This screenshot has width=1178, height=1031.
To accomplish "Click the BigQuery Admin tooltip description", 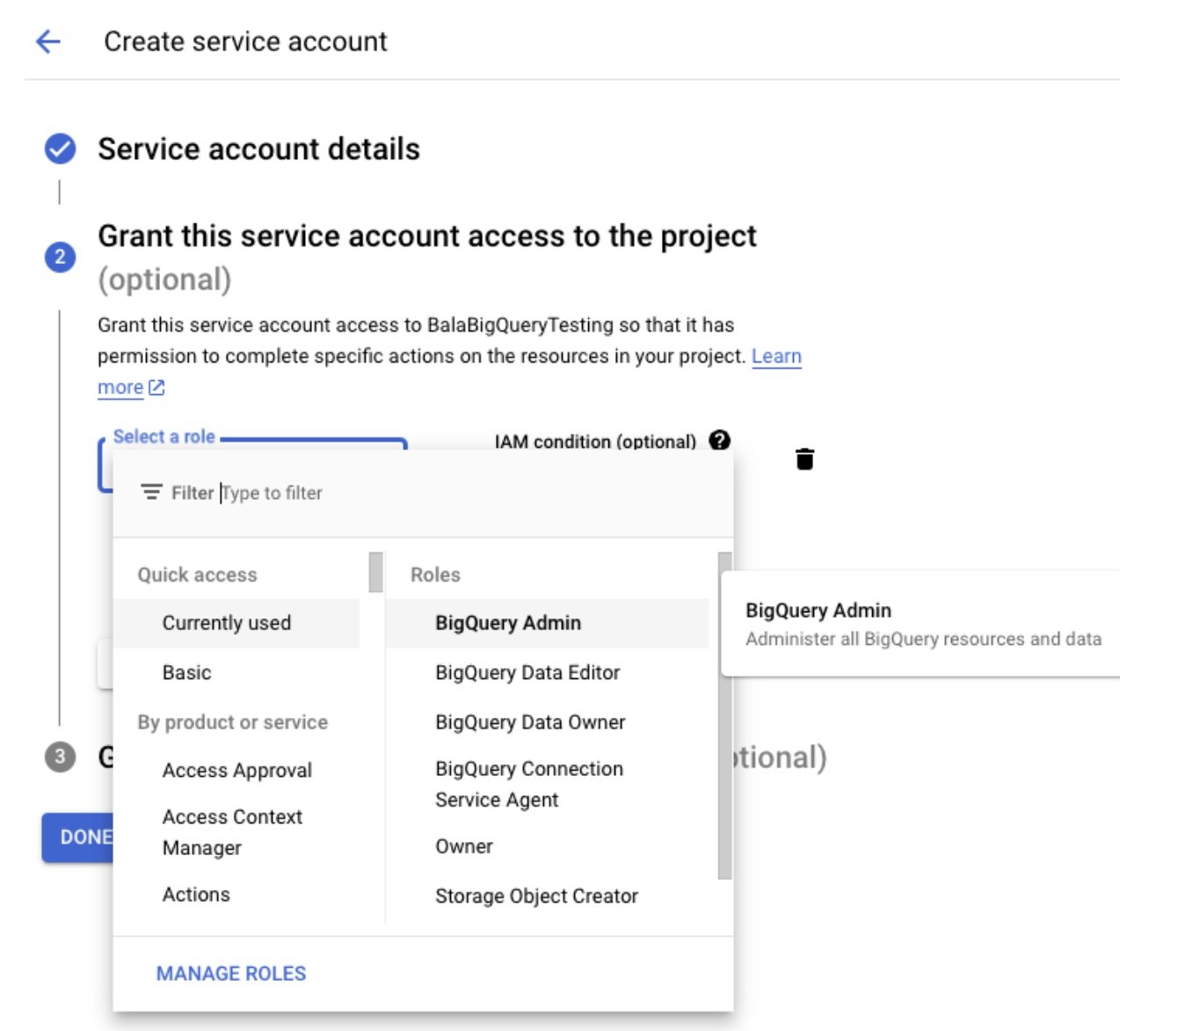I will coord(923,639).
